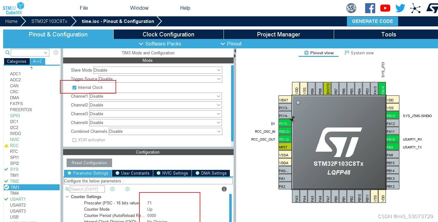Go to previous parameter search result
Image resolution: width=438 pixels, height=222 pixels.
click(112, 189)
